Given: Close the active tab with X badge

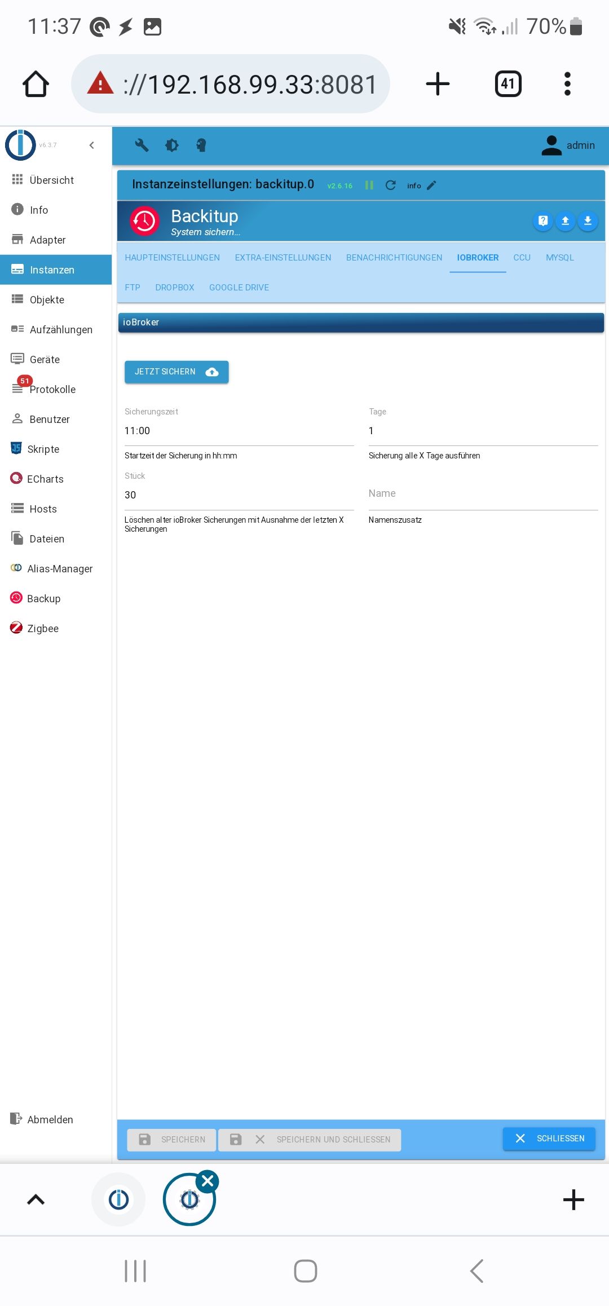Looking at the screenshot, I should coord(208,1181).
